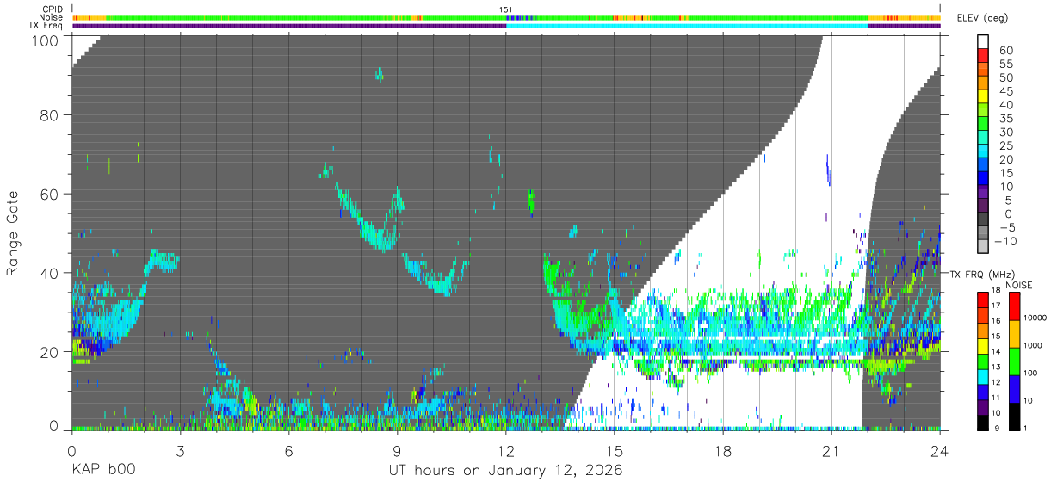Click the 100 label in NOISE legend

1029,374
